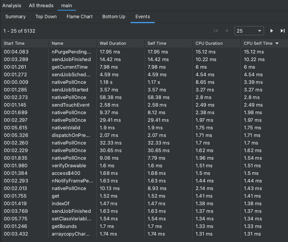This screenshot has height=242, width=288.
Task: Select the sendTouchEvent row
Action: (x=71, y=105)
